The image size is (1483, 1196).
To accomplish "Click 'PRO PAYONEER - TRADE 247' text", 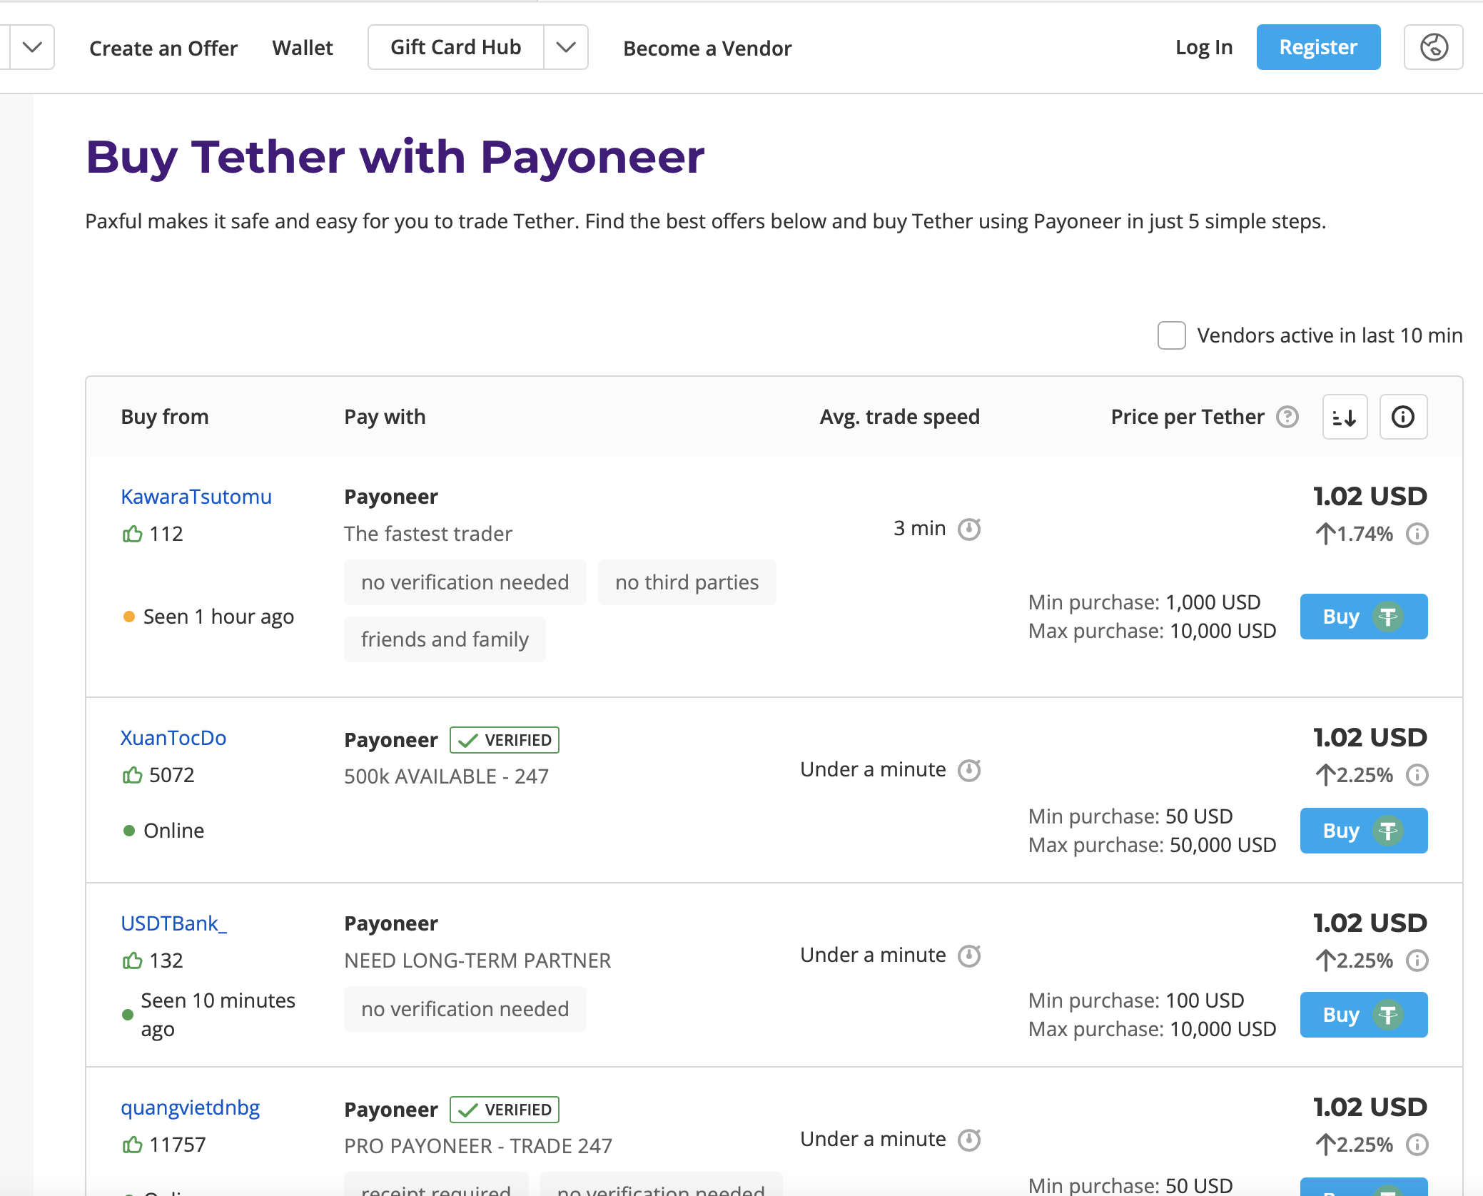I will (478, 1146).
